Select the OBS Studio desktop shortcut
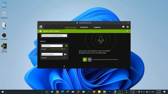 point(4,37)
